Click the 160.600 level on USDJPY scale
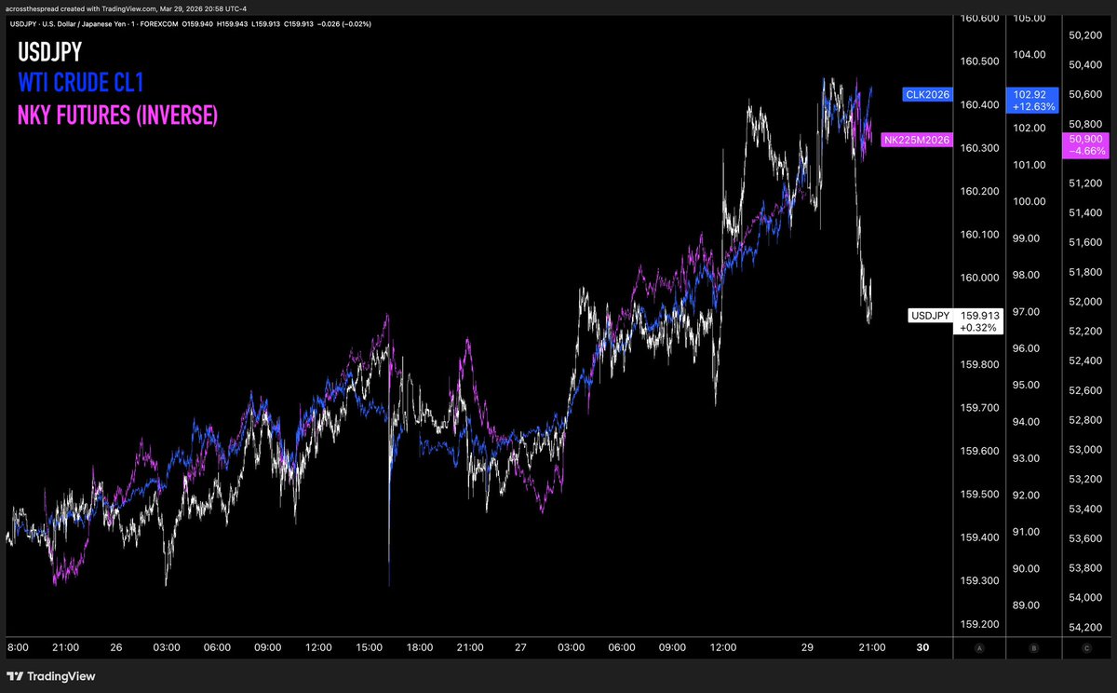Screen dimensions: 1117x693 point(979,19)
